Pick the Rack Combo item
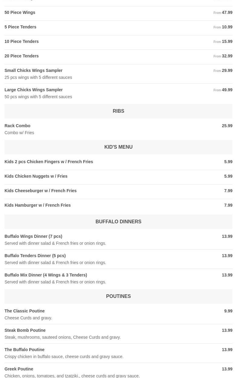The image size is (237, 378). pos(18,126)
